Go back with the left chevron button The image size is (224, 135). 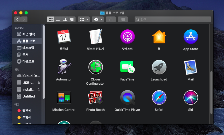tap(18, 19)
